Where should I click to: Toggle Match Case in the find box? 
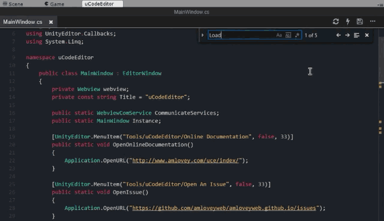[279, 35]
